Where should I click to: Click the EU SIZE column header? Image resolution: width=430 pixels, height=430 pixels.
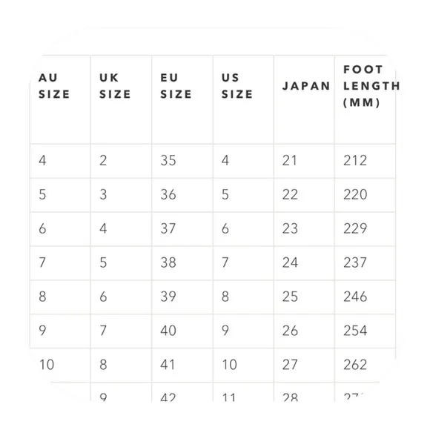coord(176,86)
